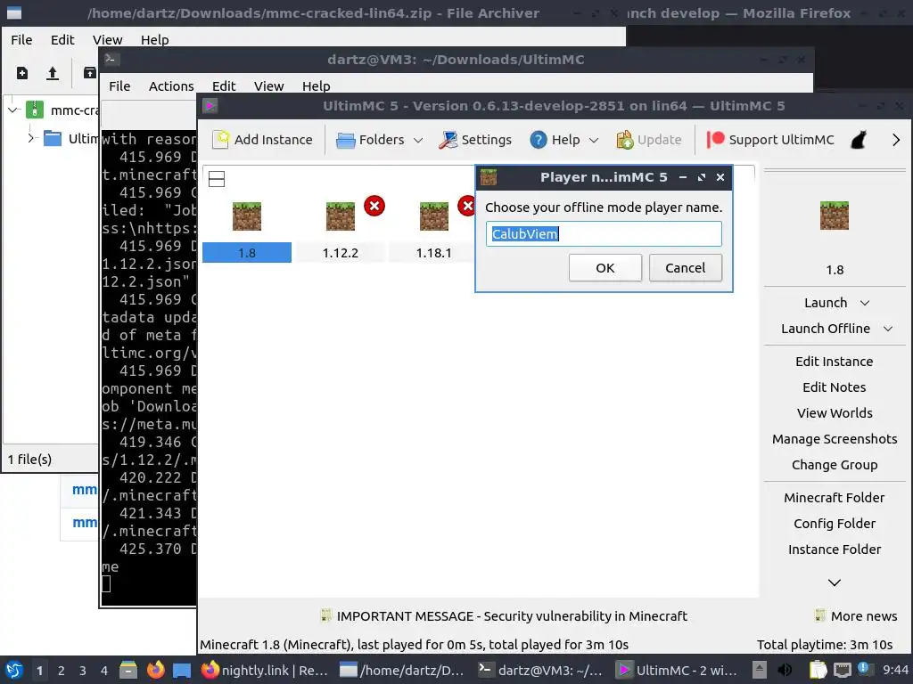Open Manage Screenshots

coord(835,439)
